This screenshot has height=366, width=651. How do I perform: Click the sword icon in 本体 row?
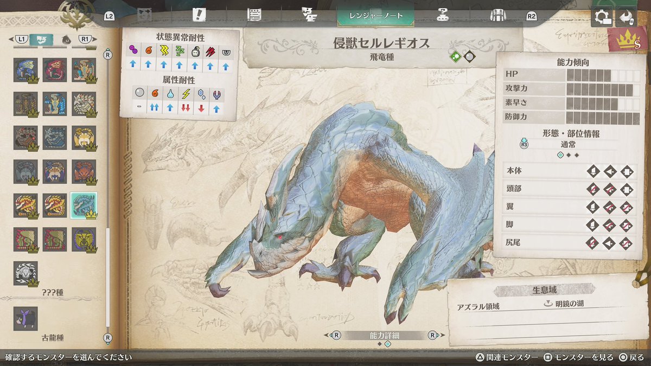[x=593, y=171]
